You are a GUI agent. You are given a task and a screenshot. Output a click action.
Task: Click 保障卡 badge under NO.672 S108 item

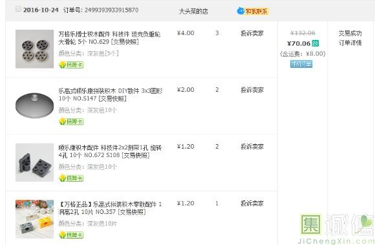[71, 178]
